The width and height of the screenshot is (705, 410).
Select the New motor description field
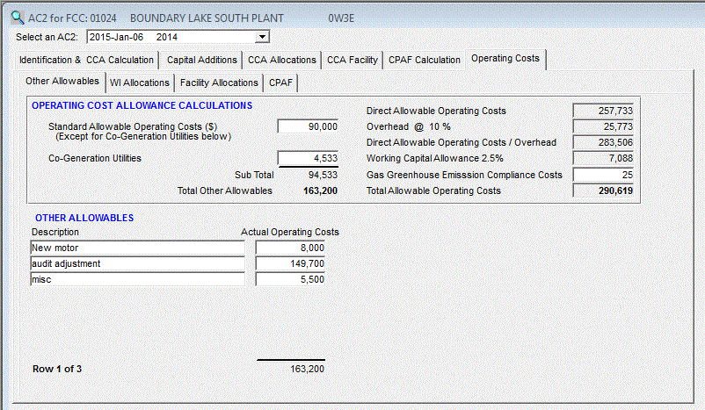coord(136,248)
